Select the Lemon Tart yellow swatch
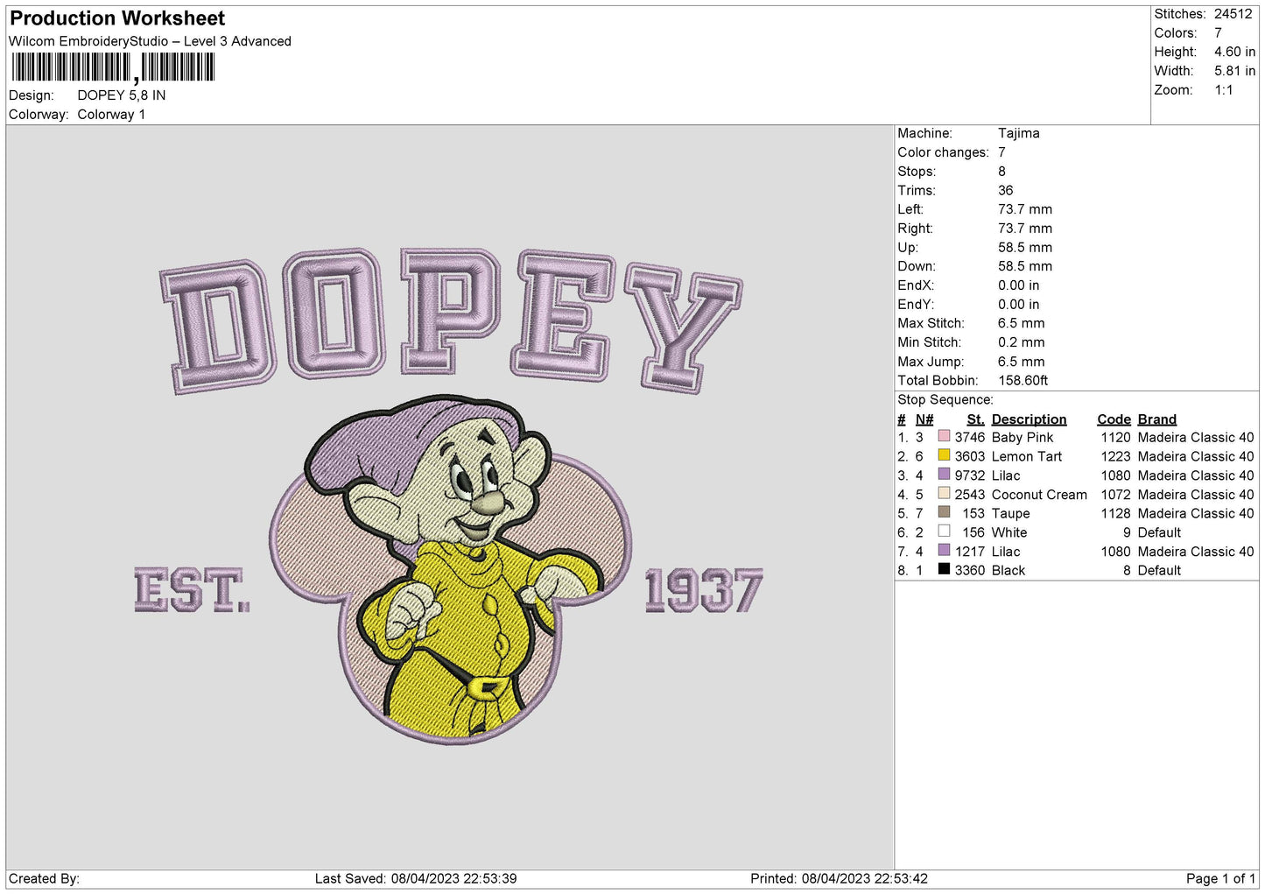The height and width of the screenshot is (894, 1265). tap(944, 455)
